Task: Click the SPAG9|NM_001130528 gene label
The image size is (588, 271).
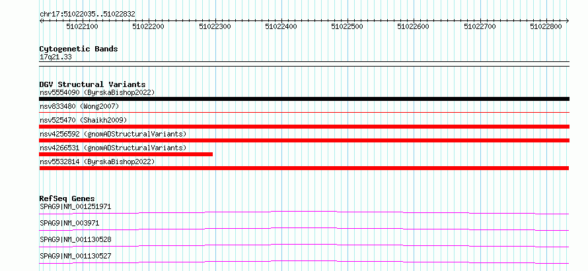Action: tap(75, 239)
